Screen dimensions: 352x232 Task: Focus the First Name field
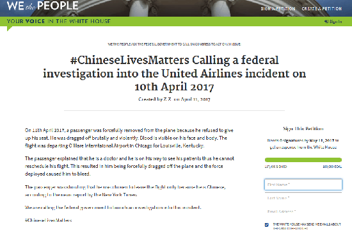(x=303, y=185)
